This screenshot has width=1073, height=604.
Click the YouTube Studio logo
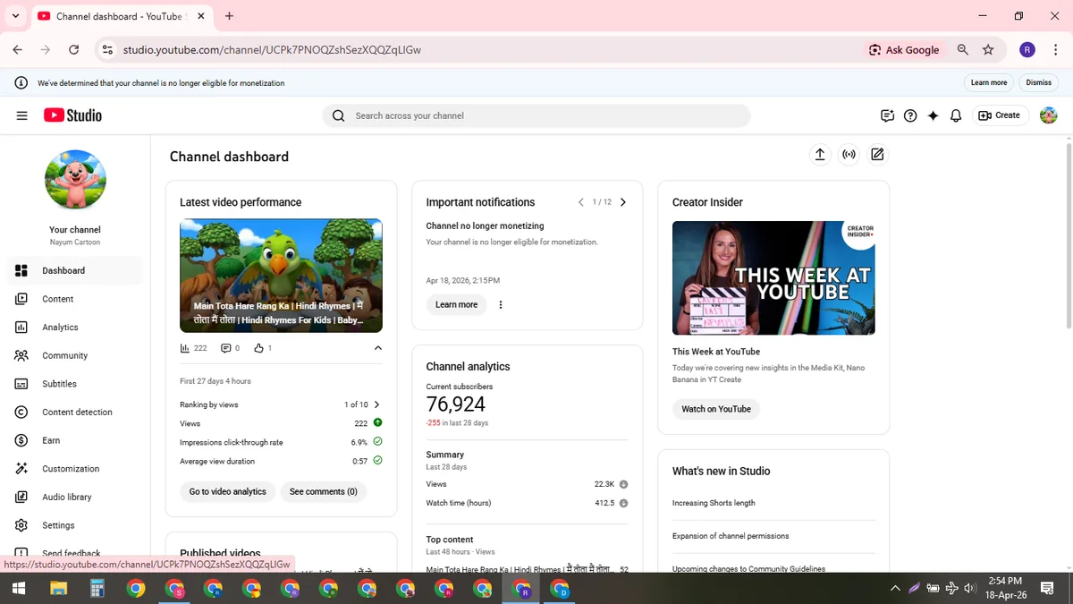click(72, 115)
